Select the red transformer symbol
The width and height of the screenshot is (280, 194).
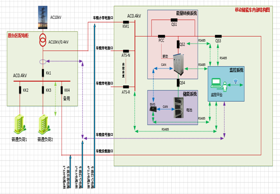[x=43, y=40]
